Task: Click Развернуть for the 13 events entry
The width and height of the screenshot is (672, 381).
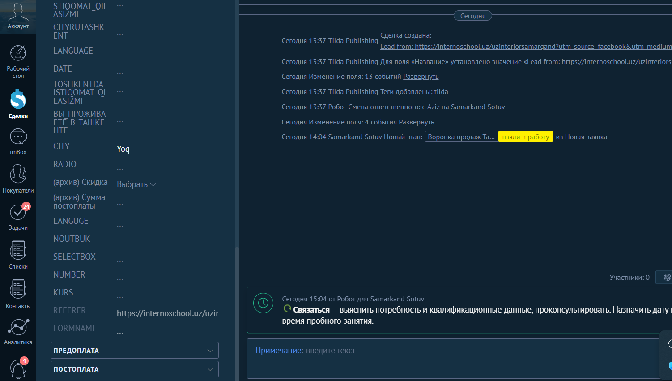Action: [x=421, y=77]
